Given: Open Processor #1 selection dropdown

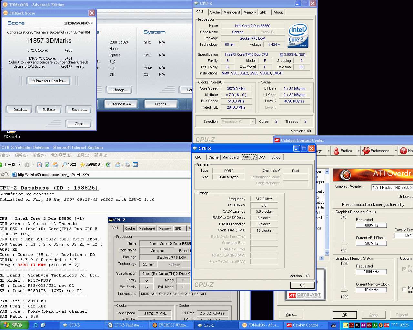Looking at the screenshot, I should (238, 121).
